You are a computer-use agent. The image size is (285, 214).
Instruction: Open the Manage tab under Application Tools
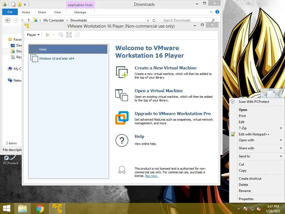click(80, 12)
